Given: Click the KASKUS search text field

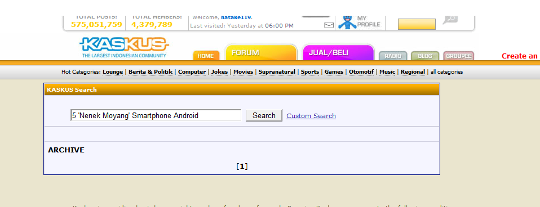Looking at the screenshot, I should point(156,115).
